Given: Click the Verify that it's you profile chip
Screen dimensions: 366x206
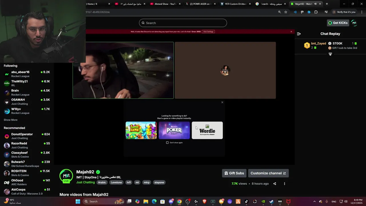Looking at the screenshot, I should click(x=344, y=12).
